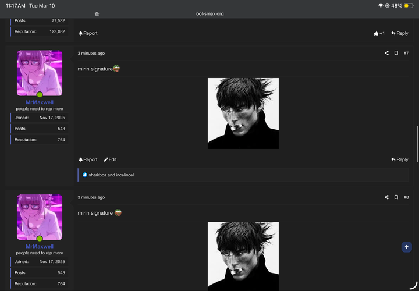
Task: Open MrMaxwell avatar in post #7
Action: coord(40,73)
